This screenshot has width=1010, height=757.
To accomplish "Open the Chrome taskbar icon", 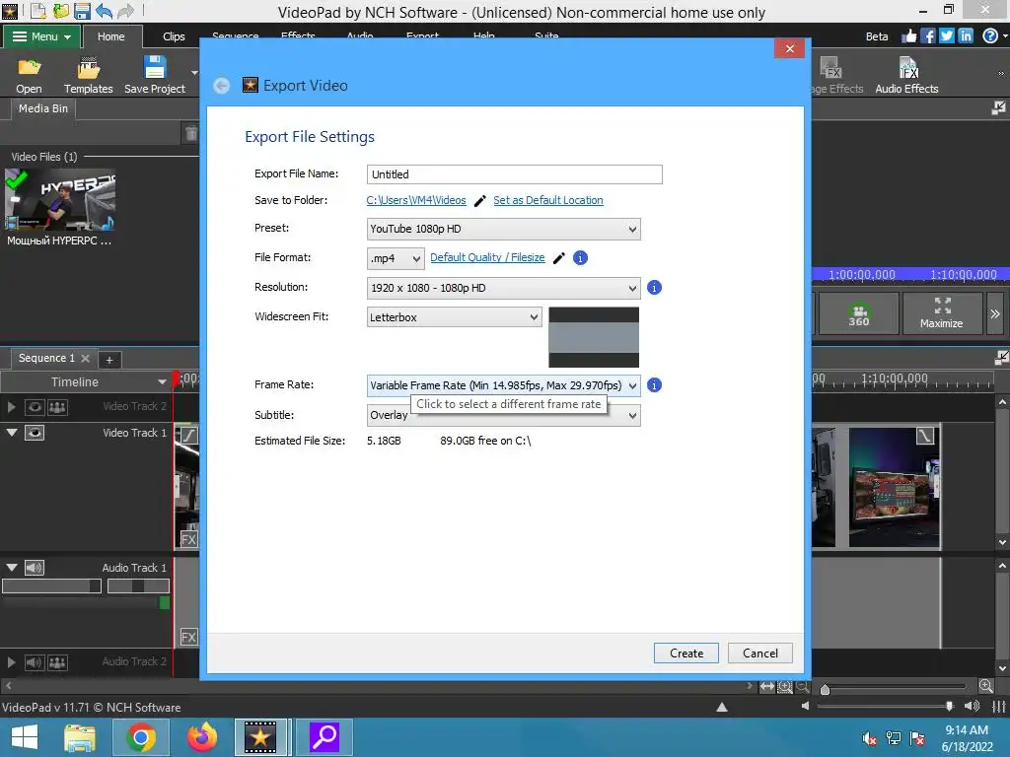I will (x=140, y=737).
